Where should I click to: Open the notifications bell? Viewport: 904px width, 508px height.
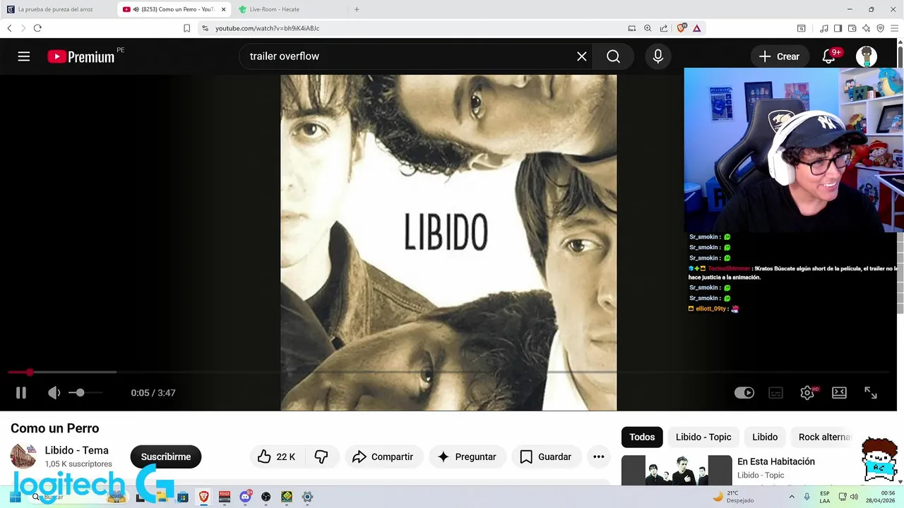(x=829, y=56)
